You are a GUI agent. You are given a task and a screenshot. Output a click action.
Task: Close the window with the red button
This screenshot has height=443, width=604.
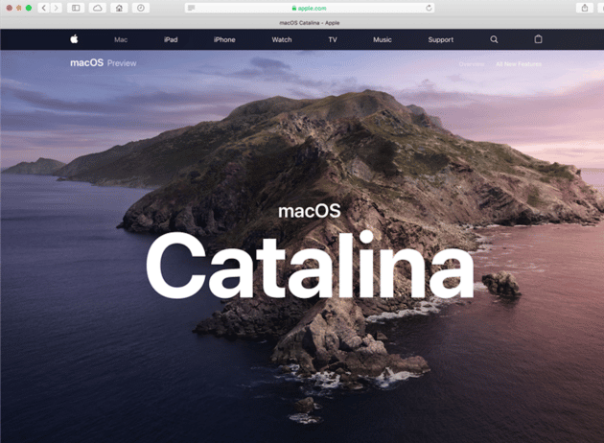click(10, 8)
